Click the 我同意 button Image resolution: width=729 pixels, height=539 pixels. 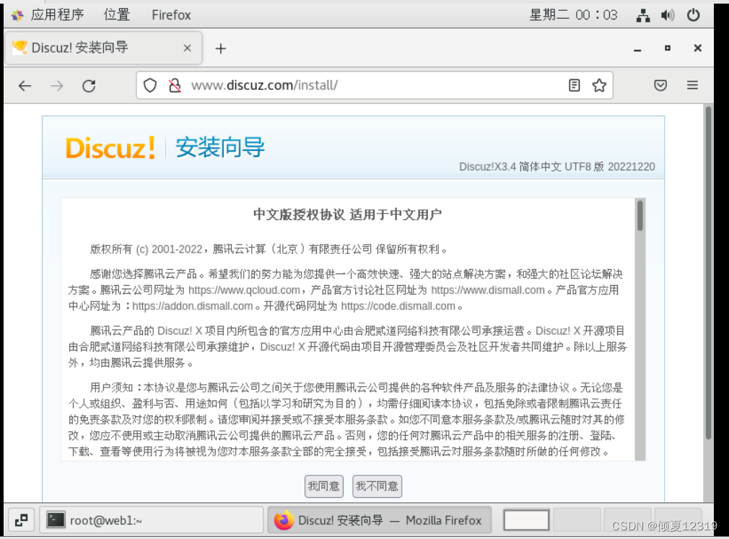click(x=323, y=486)
